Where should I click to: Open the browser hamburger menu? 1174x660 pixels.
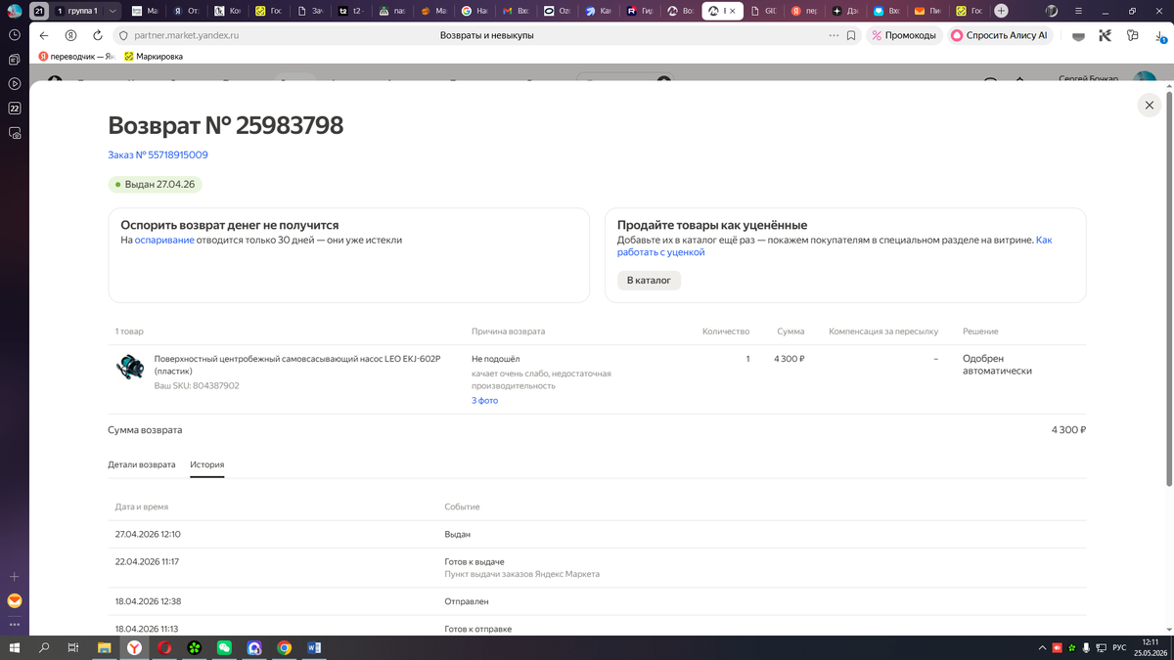click(x=1080, y=11)
